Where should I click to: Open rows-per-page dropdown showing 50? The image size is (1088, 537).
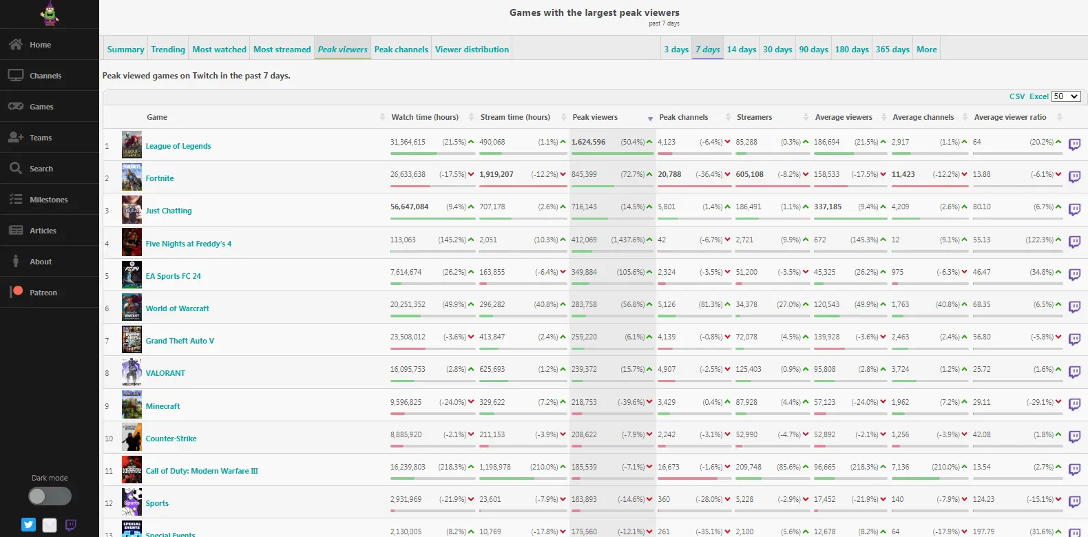(x=1066, y=96)
